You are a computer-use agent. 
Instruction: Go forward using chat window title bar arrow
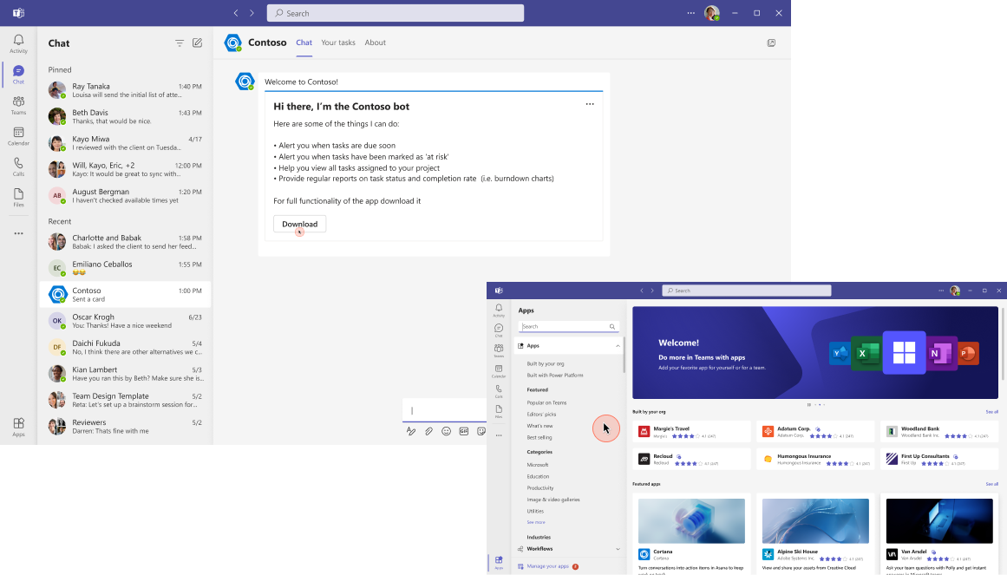[x=252, y=13]
